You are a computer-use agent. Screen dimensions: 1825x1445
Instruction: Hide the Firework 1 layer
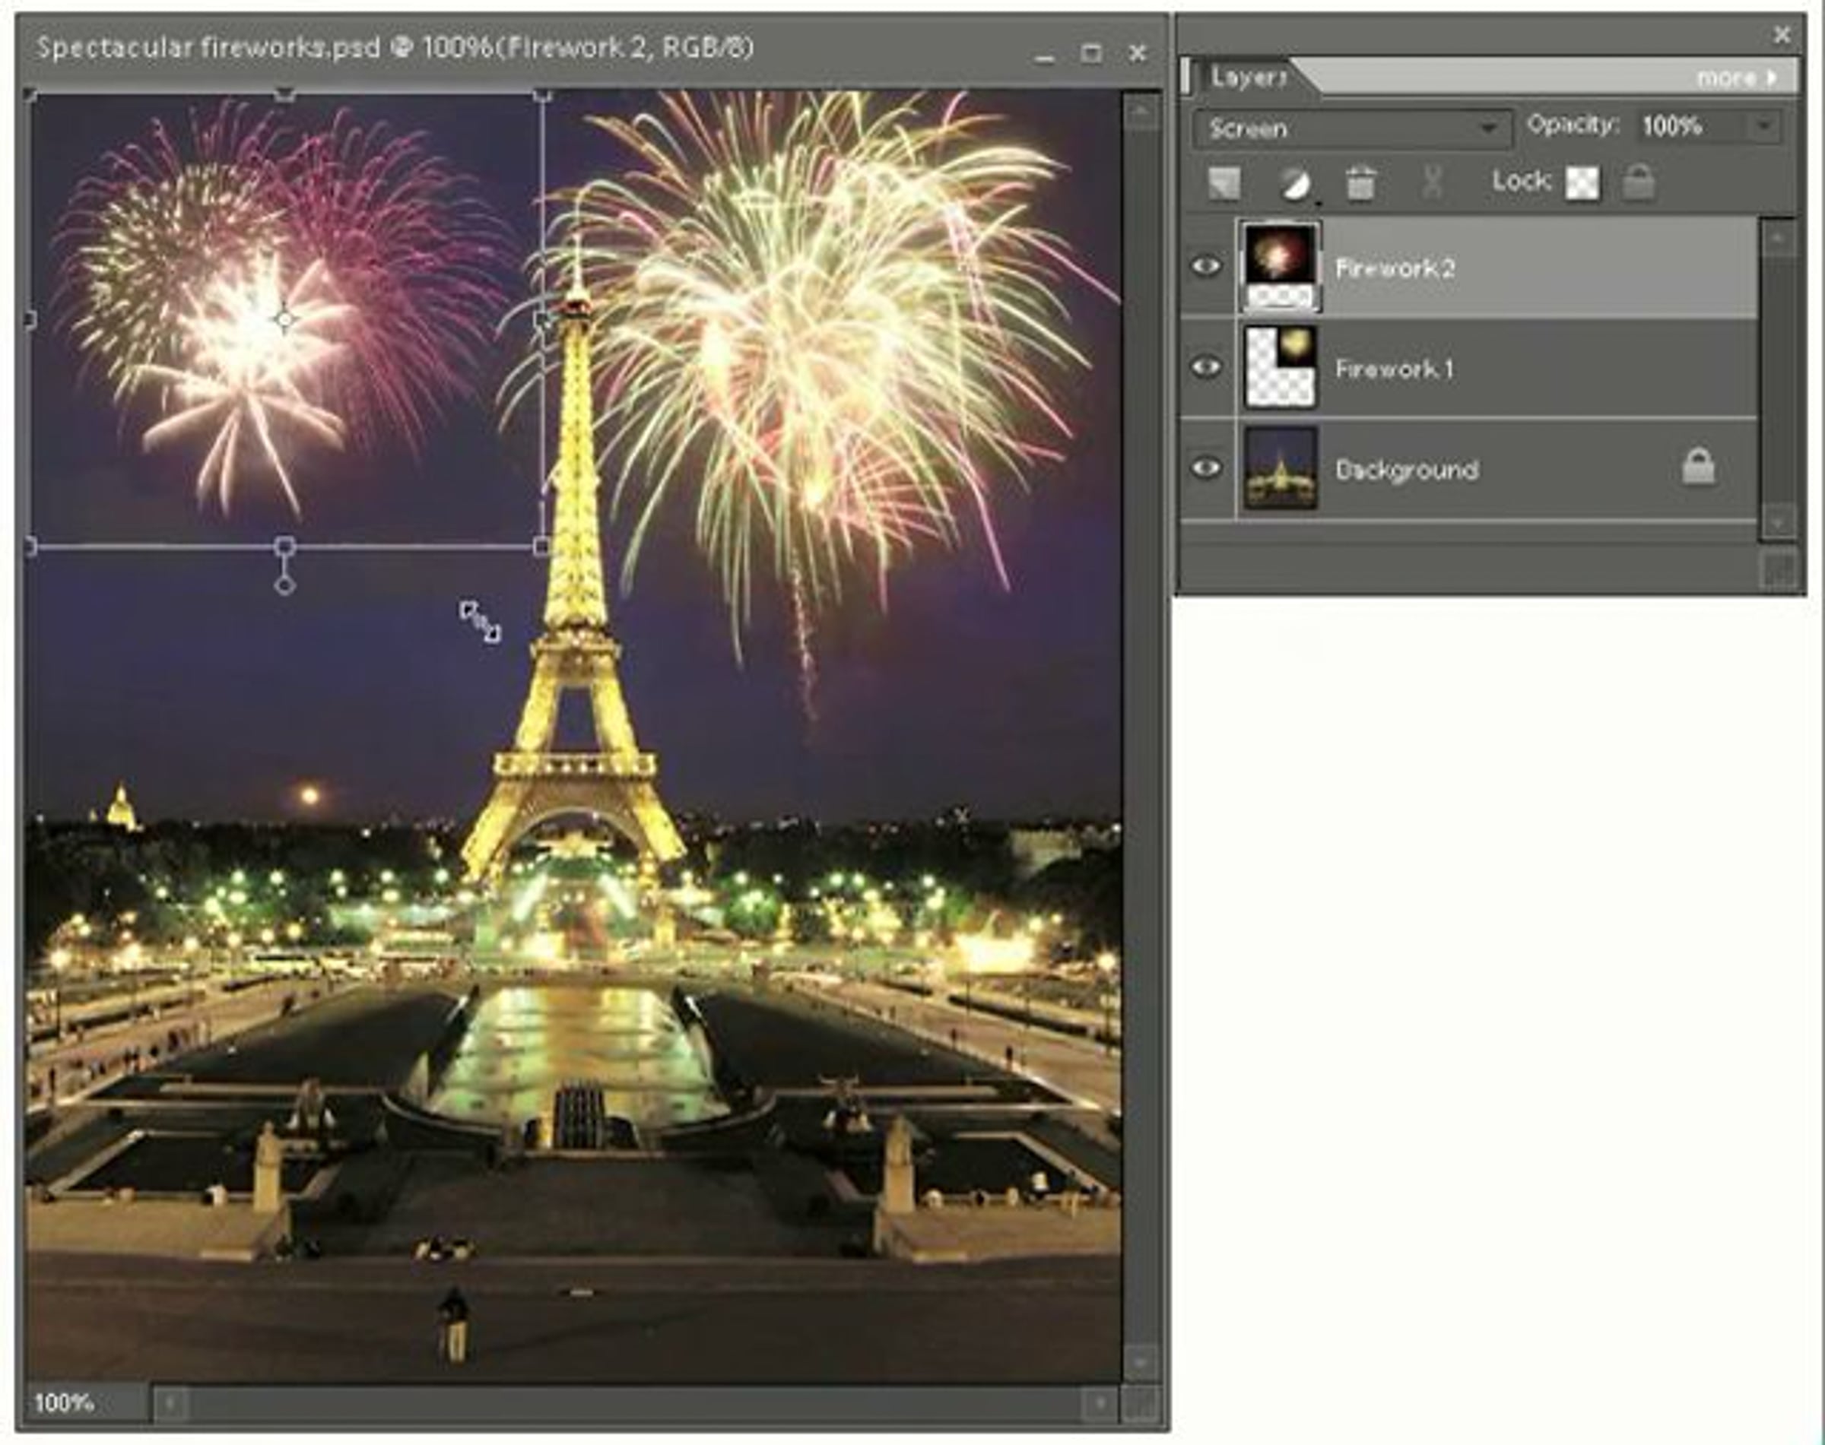click(1206, 367)
